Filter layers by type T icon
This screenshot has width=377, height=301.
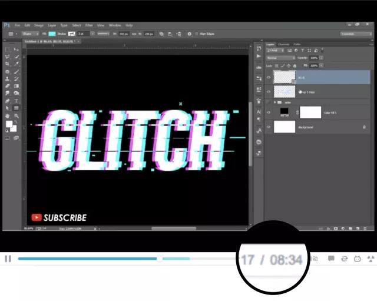point(303,50)
